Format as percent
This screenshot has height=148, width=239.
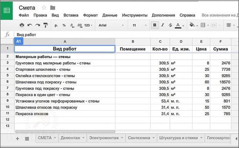pyautogui.click(x=64, y=25)
